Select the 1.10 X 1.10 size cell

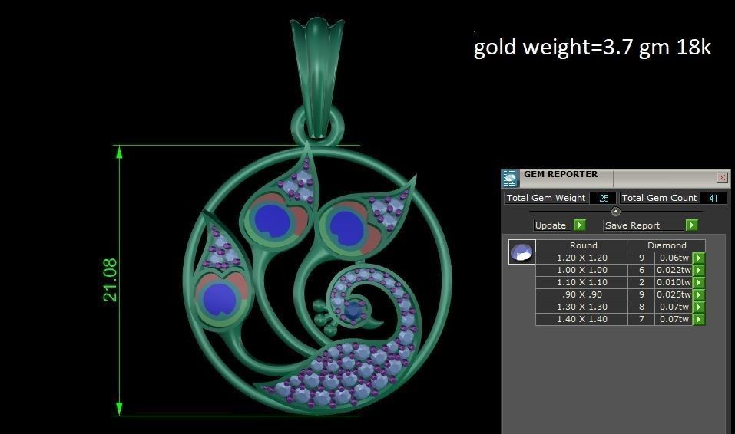pyautogui.click(x=581, y=282)
